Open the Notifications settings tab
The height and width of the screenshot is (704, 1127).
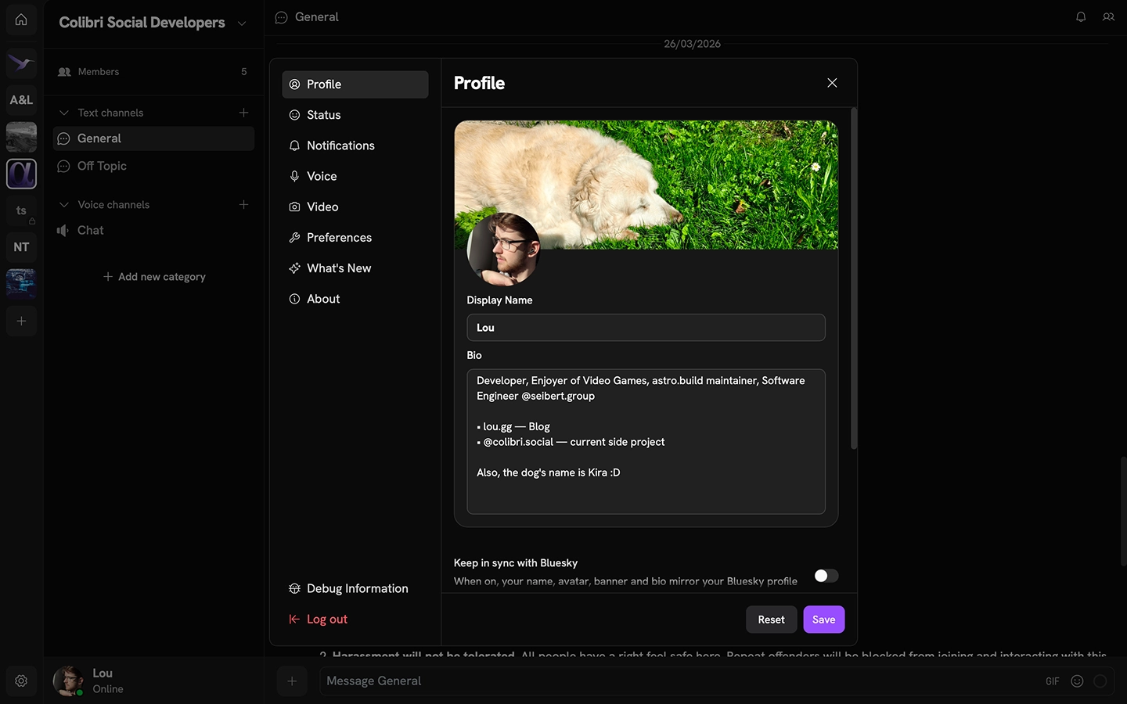tap(355, 145)
